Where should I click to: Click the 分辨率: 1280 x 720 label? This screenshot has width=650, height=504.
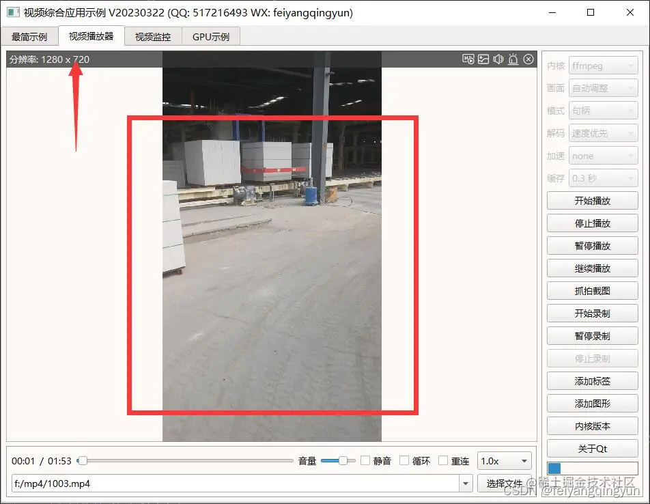click(x=49, y=59)
